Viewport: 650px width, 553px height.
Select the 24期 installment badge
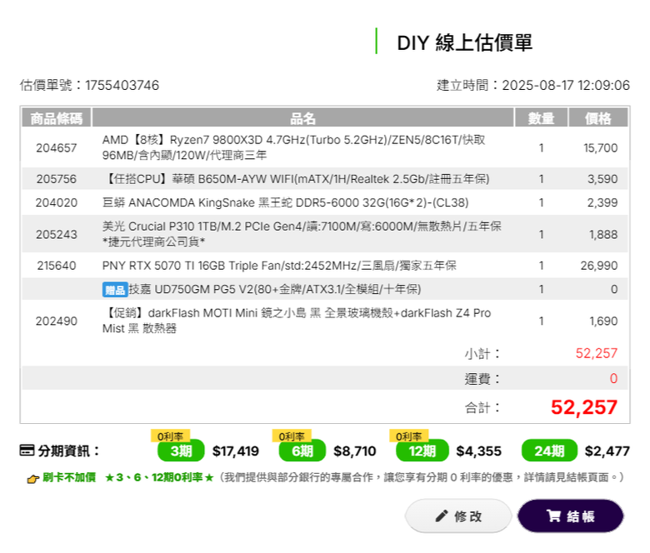549,451
